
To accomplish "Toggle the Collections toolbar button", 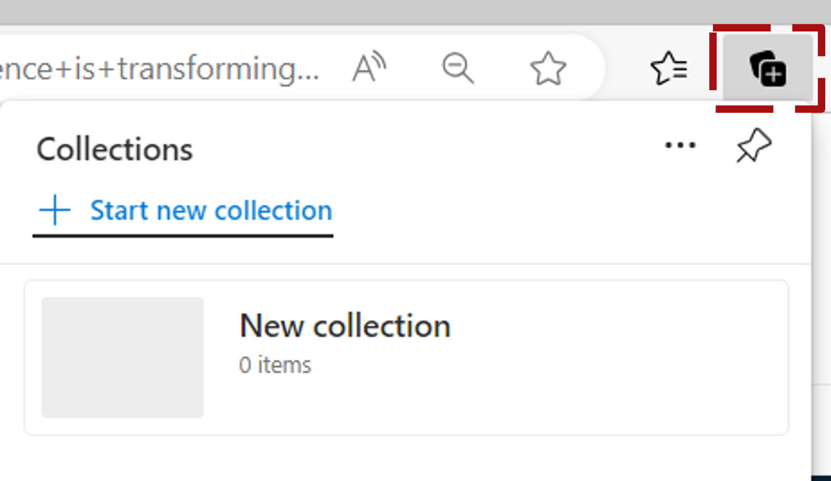I will point(768,68).
